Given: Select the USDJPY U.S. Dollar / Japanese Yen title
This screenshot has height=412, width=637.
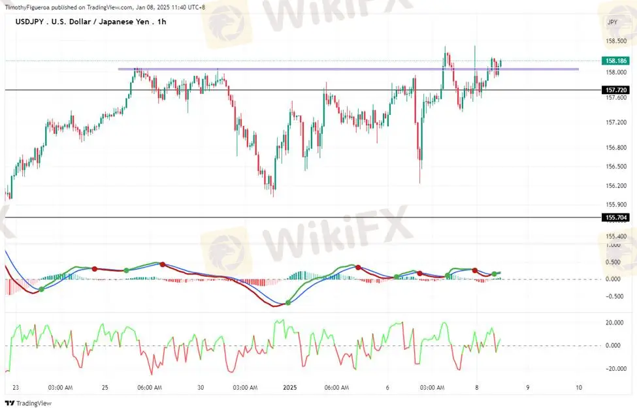Looking at the screenshot, I should [91, 22].
